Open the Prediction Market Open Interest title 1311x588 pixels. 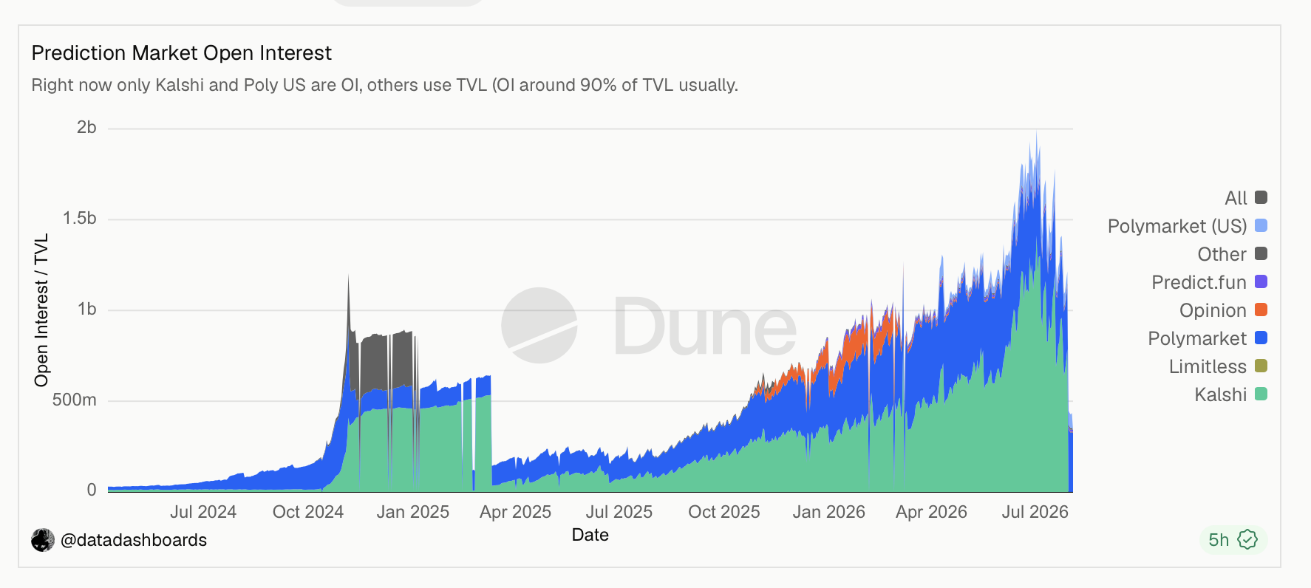tap(181, 53)
